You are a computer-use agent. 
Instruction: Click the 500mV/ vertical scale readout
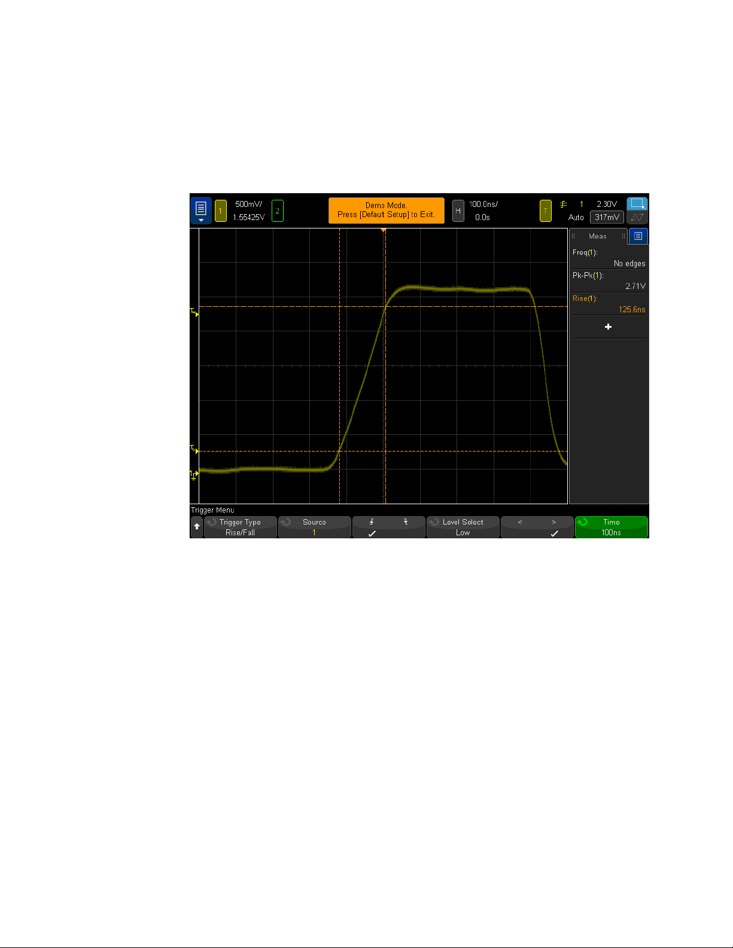(x=248, y=204)
